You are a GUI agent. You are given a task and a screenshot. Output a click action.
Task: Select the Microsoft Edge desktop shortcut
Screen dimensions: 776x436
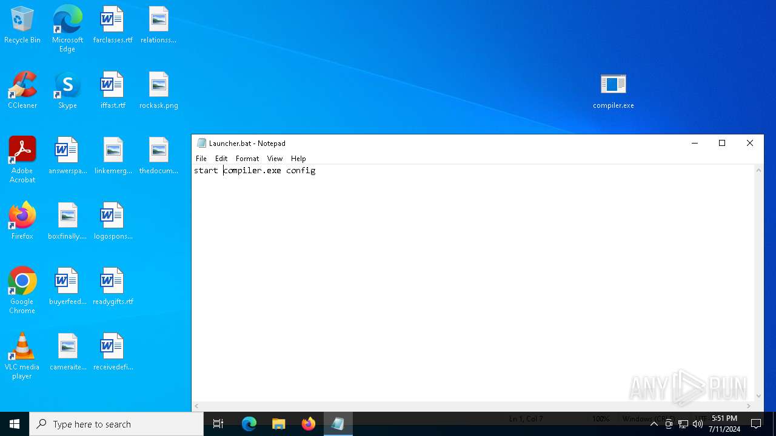67,29
